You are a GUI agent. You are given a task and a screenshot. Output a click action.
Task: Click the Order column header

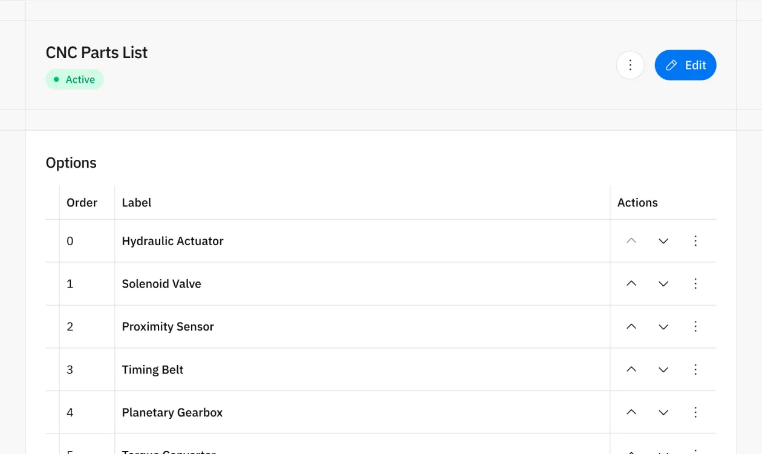click(x=82, y=202)
